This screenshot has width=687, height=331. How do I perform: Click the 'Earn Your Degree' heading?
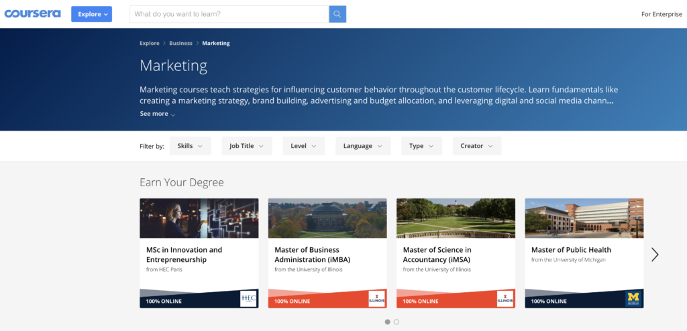coord(182,182)
